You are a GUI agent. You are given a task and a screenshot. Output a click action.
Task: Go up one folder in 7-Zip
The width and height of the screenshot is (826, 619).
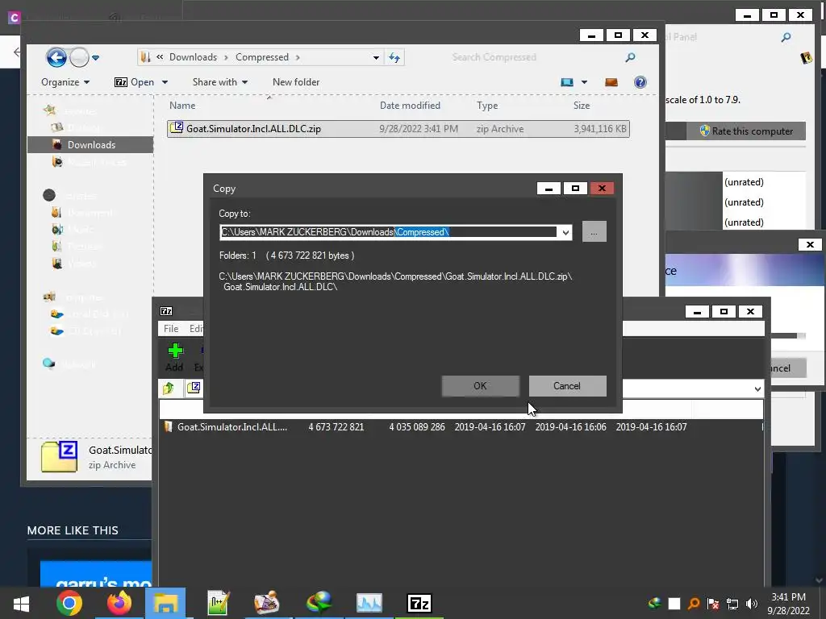169,388
